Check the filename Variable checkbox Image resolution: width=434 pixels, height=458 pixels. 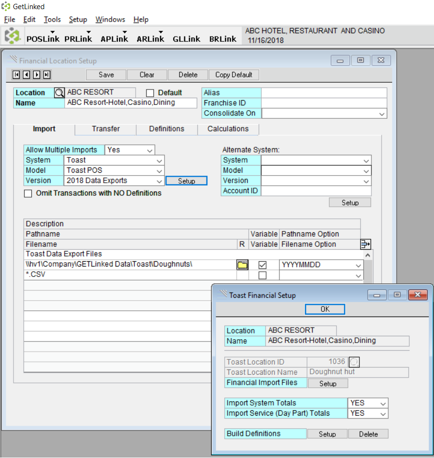coord(263,275)
